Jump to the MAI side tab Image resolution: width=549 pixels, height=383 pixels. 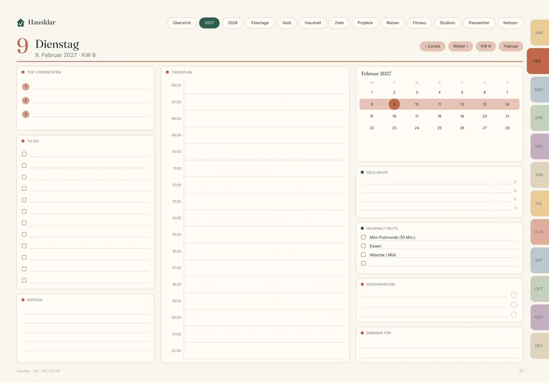(539, 146)
